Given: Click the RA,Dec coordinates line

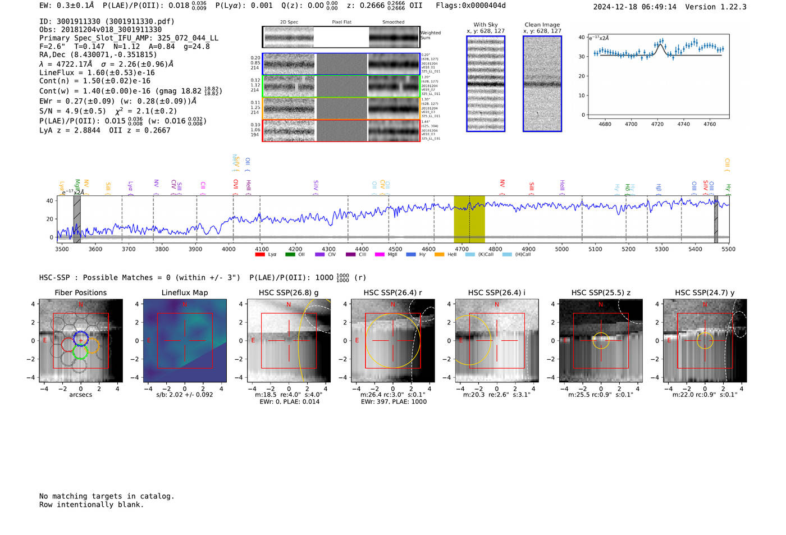Looking at the screenshot, I should click(x=98, y=55).
